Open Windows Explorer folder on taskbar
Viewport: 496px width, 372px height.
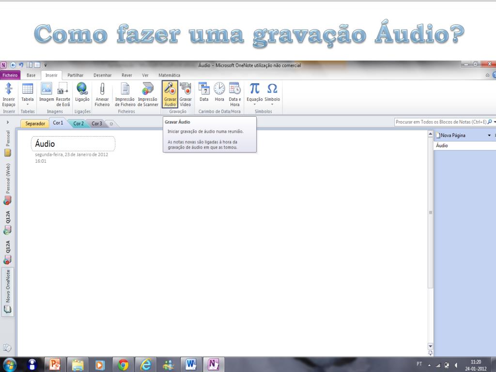point(77,365)
